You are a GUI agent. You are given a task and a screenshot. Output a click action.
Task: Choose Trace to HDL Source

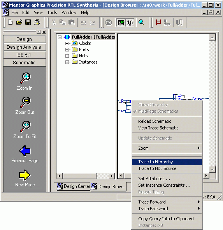pyautogui.click(x=167, y=168)
